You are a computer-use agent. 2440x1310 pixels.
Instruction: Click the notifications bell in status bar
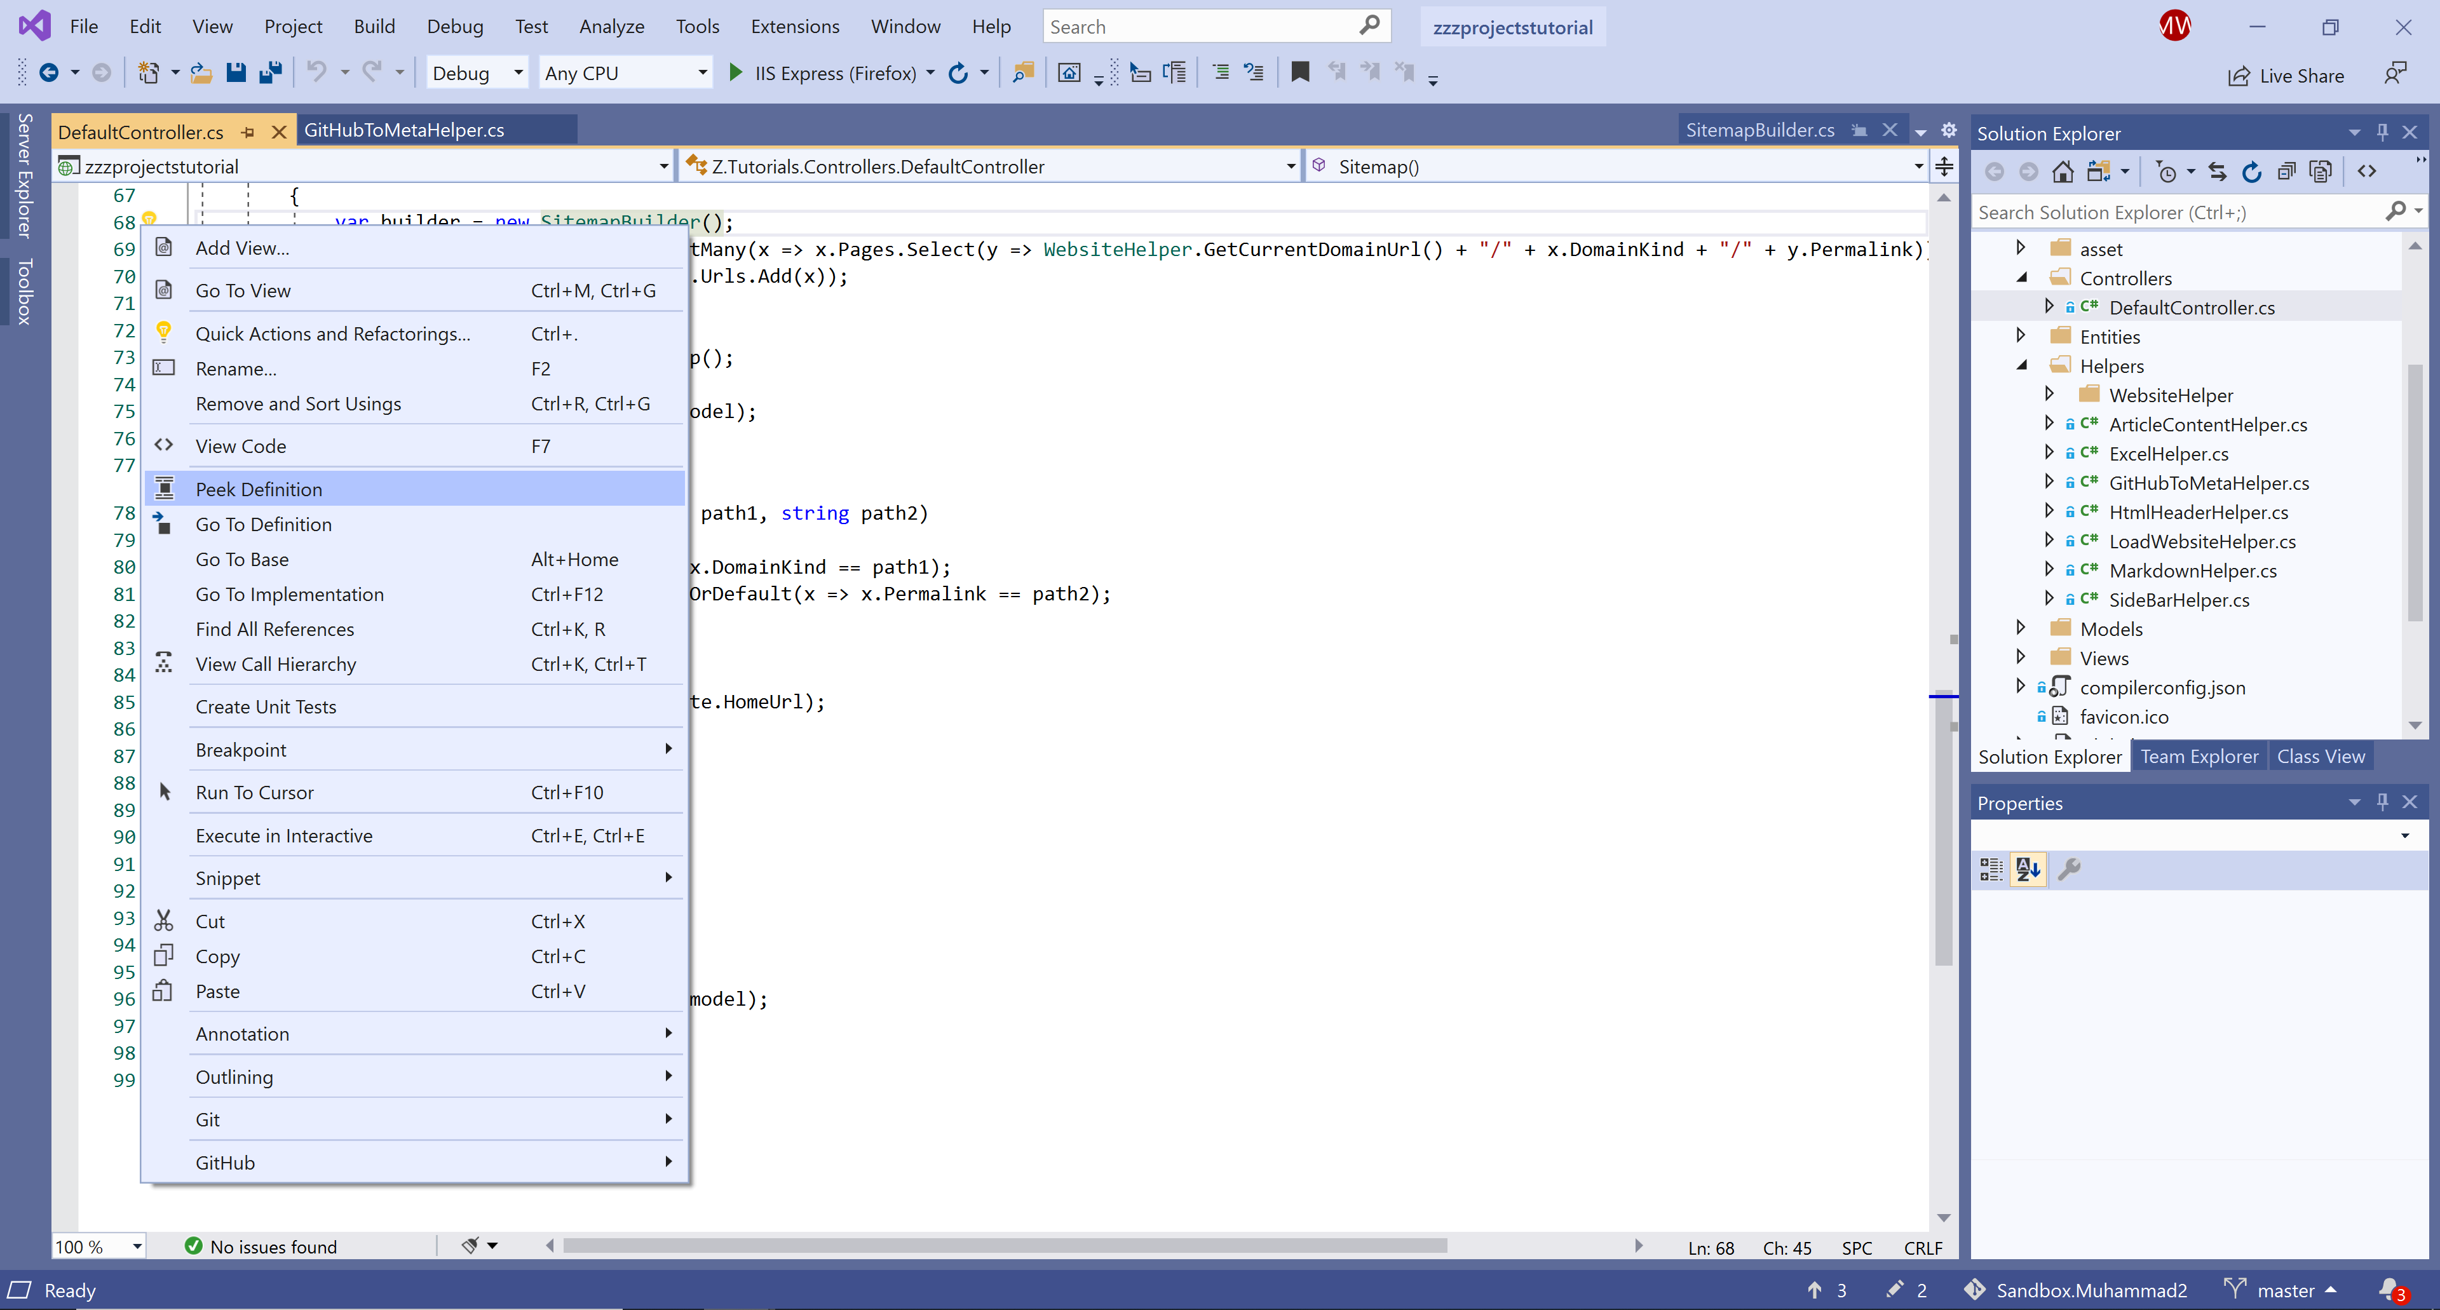coord(2388,1289)
